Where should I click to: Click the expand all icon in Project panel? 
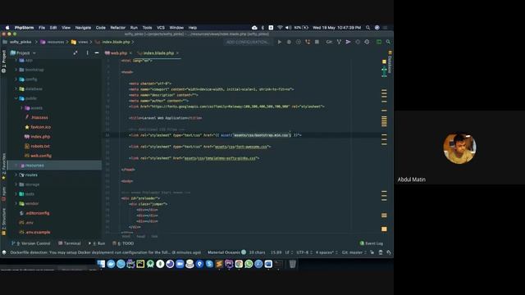pos(75,52)
